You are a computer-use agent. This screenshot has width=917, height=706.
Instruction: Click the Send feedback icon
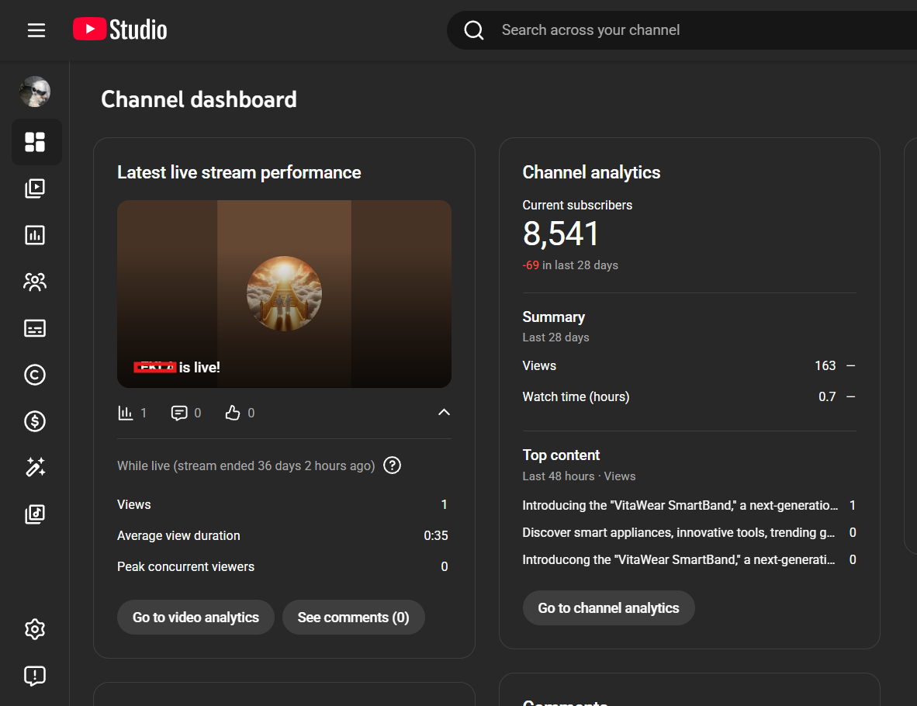point(35,676)
